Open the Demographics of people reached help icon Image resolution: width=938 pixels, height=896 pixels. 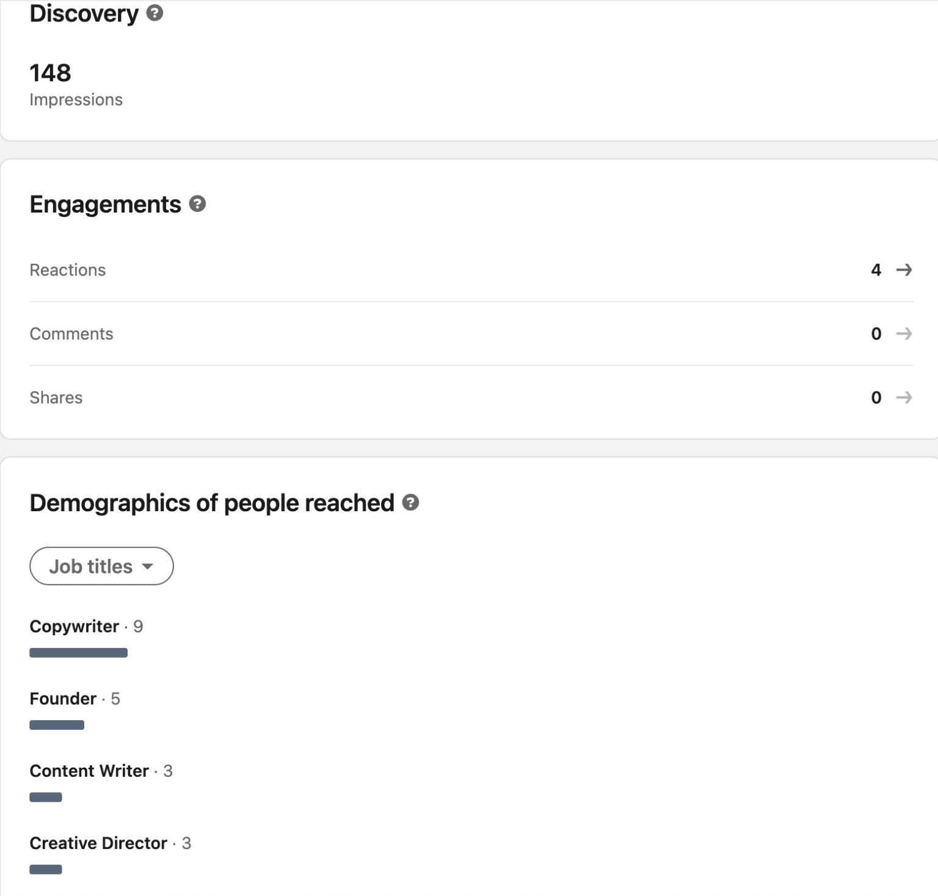pyautogui.click(x=410, y=503)
